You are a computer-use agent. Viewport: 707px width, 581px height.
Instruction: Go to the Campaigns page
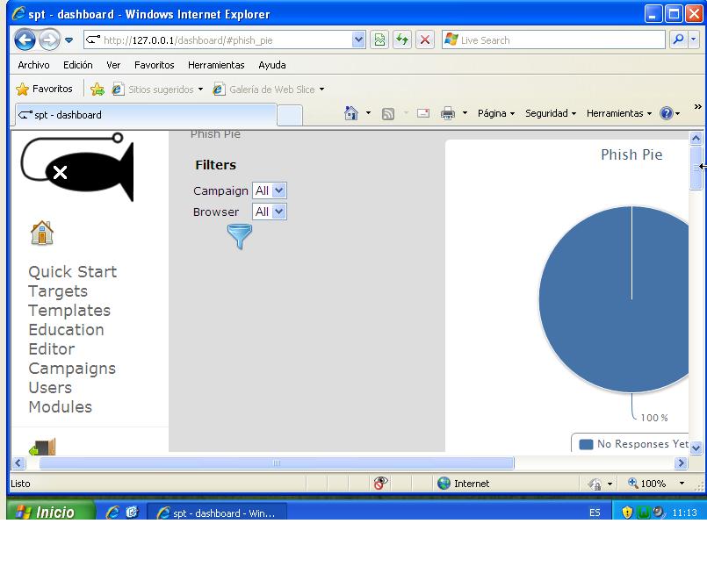click(x=72, y=369)
